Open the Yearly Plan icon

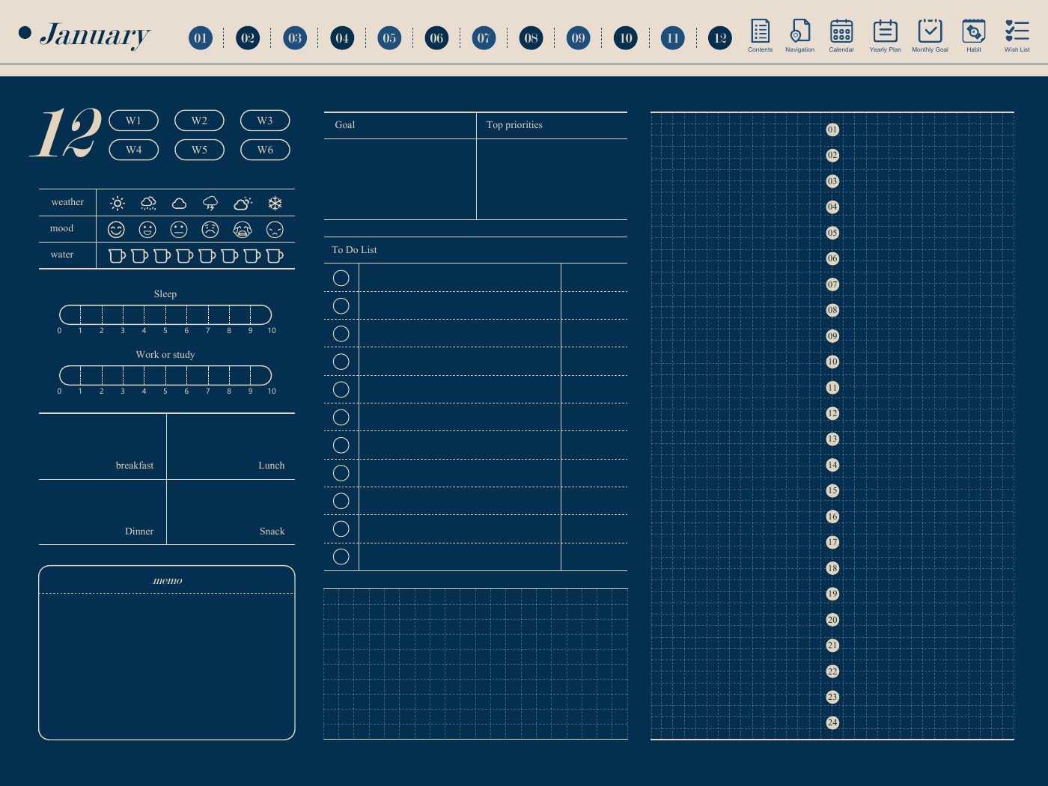[885, 35]
